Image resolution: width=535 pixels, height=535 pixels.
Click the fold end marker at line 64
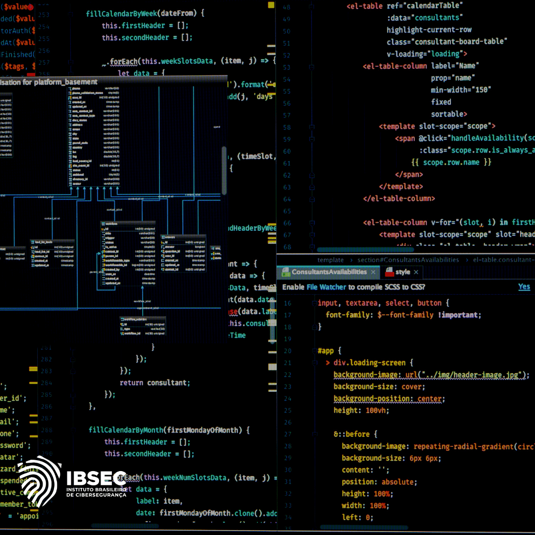click(x=311, y=199)
